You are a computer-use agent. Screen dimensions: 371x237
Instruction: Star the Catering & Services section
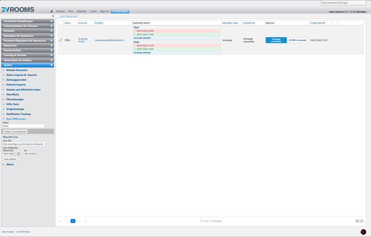(x=51, y=55)
